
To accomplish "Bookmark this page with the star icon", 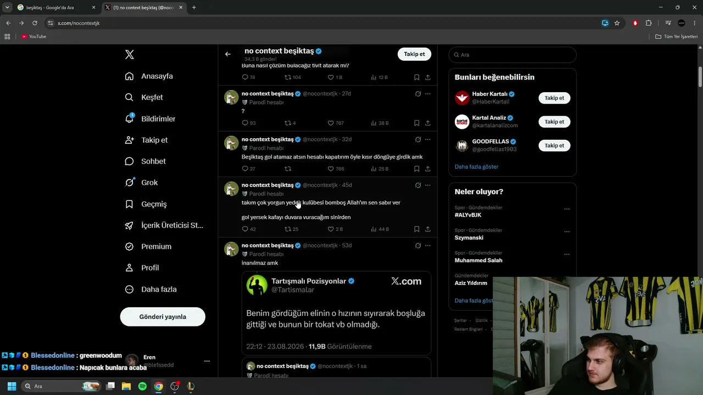I will point(617,23).
